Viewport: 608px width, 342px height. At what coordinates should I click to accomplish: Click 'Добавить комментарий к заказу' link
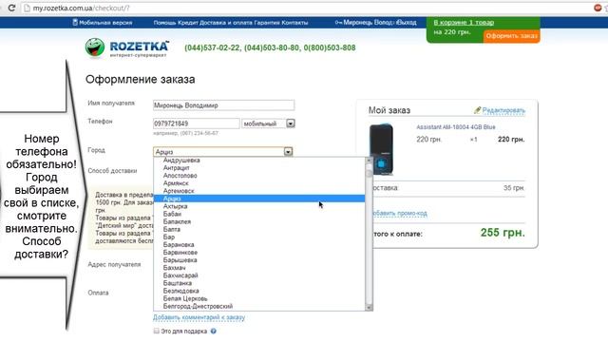[x=199, y=317]
